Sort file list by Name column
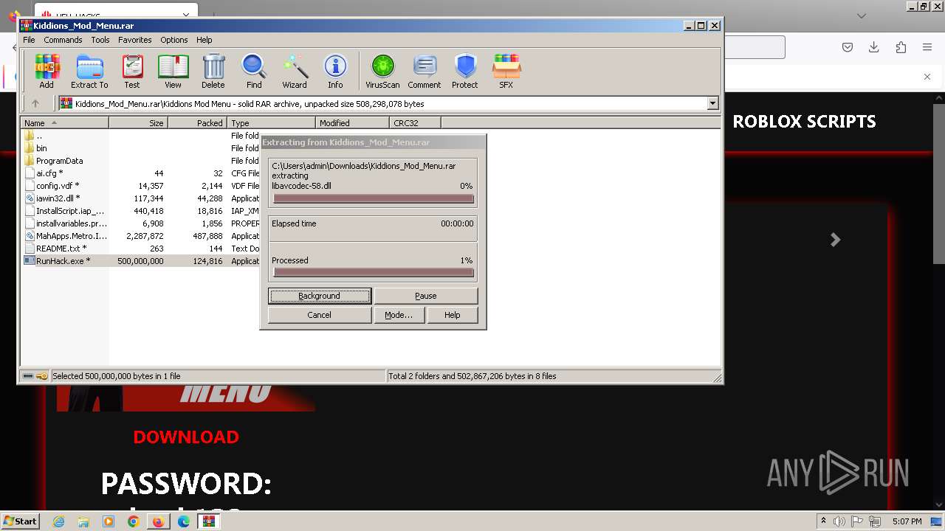Screen dimensions: 945x531 pos(65,123)
